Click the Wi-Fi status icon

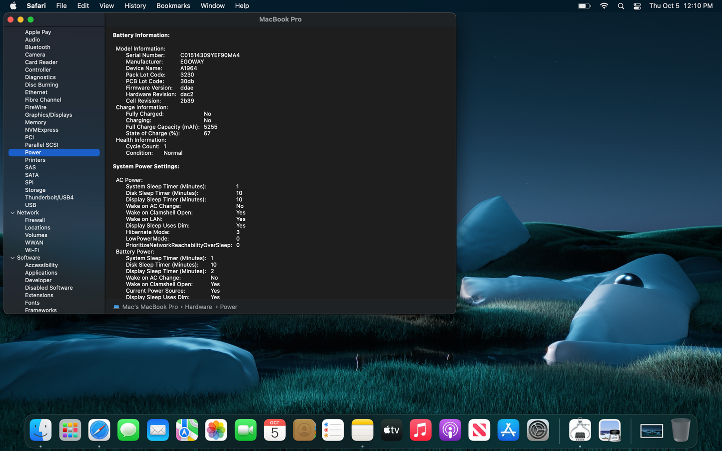[x=604, y=6]
